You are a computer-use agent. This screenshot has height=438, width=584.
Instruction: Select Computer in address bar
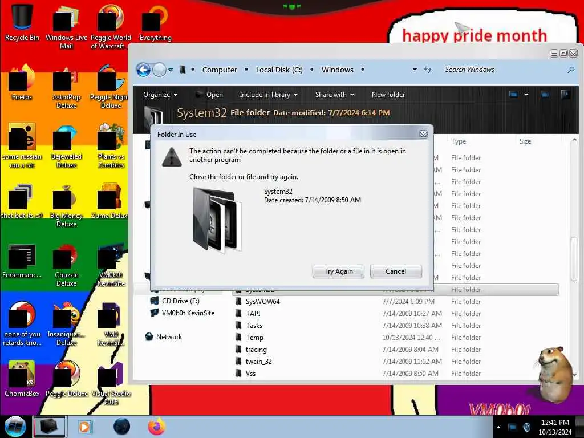[220, 70]
